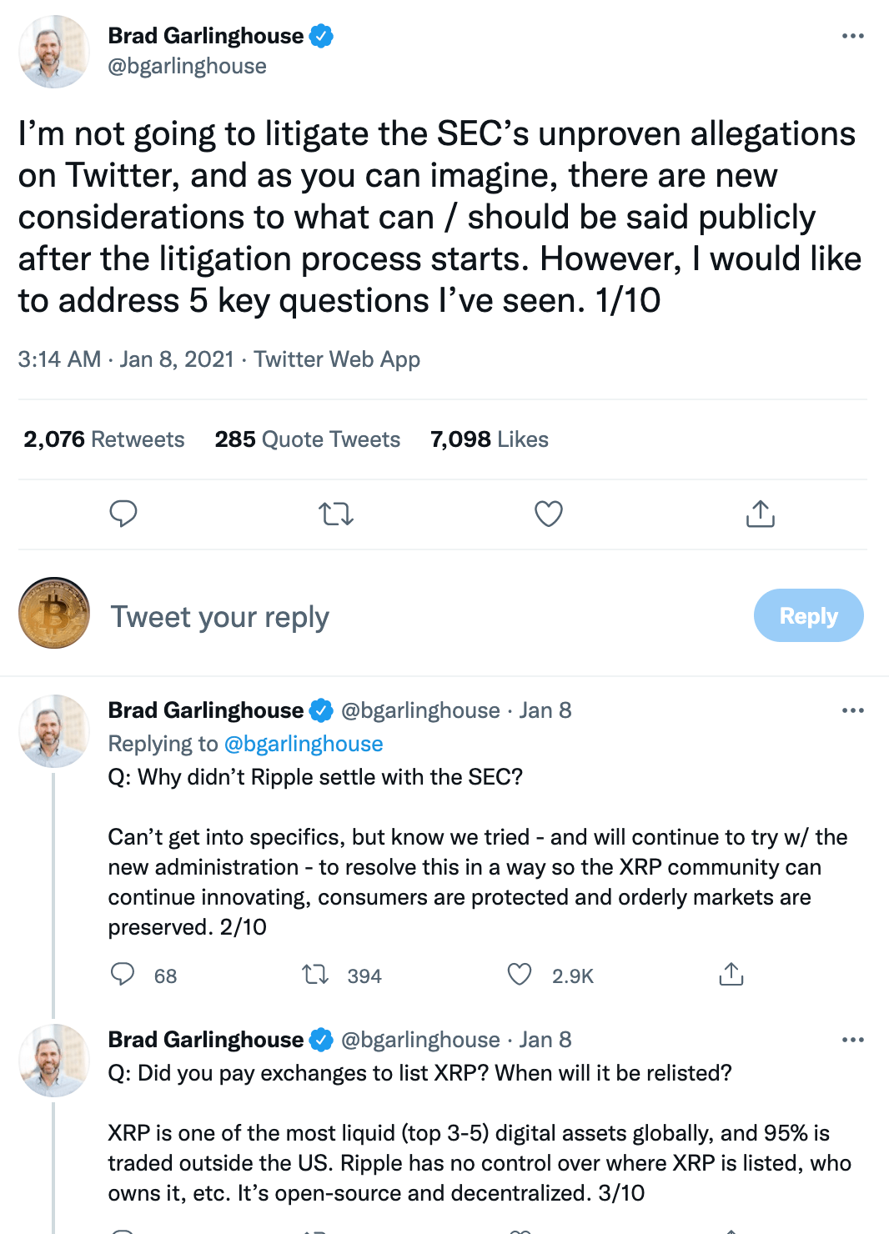Share the main tweet via share icon
This screenshot has height=1234, width=889.
pyautogui.click(x=761, y=514)
